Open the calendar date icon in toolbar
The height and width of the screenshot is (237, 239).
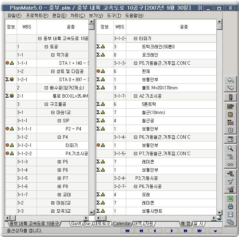tap(230, 139)
